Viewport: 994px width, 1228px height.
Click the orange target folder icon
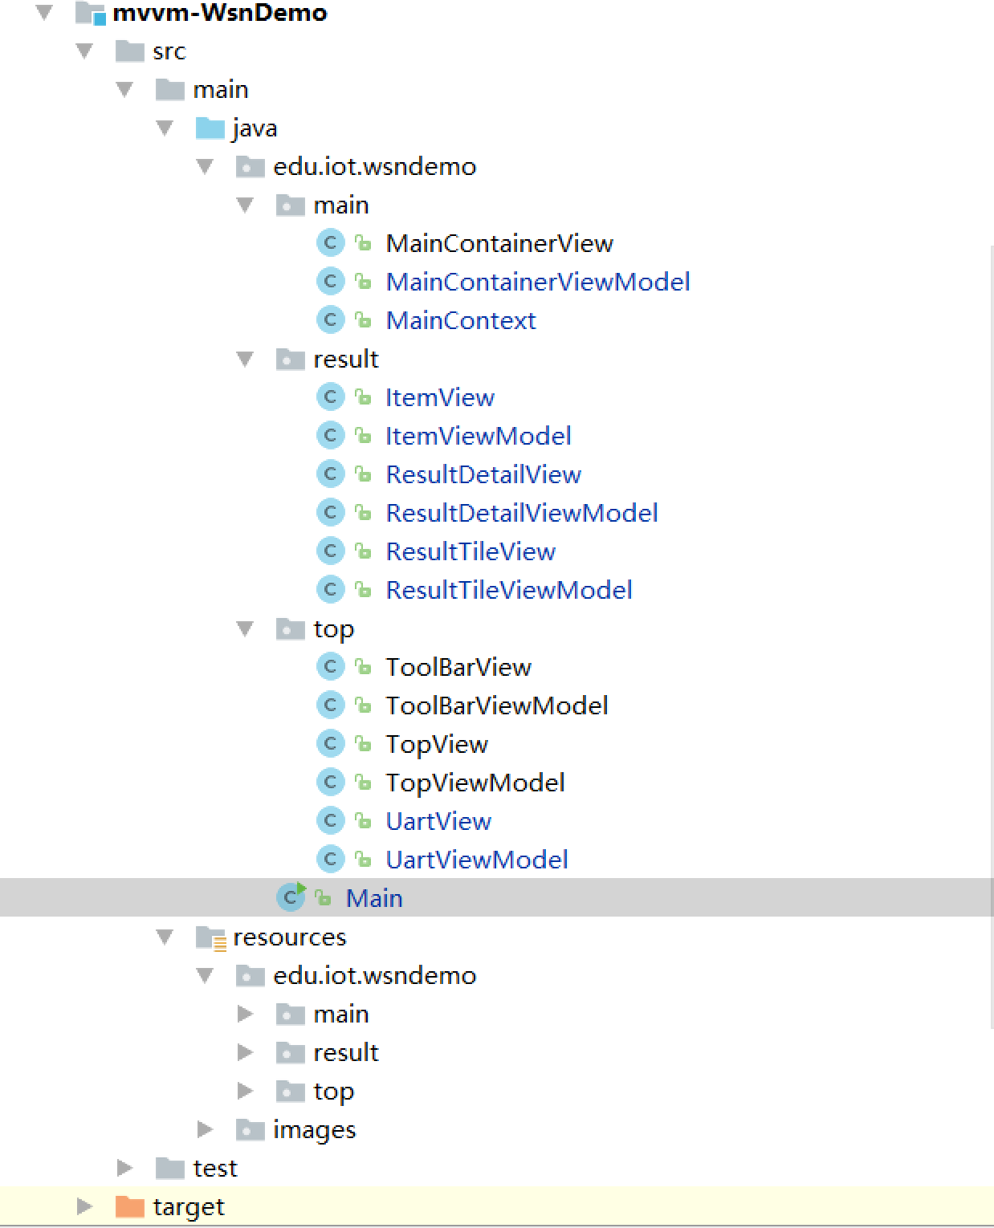130,1206
